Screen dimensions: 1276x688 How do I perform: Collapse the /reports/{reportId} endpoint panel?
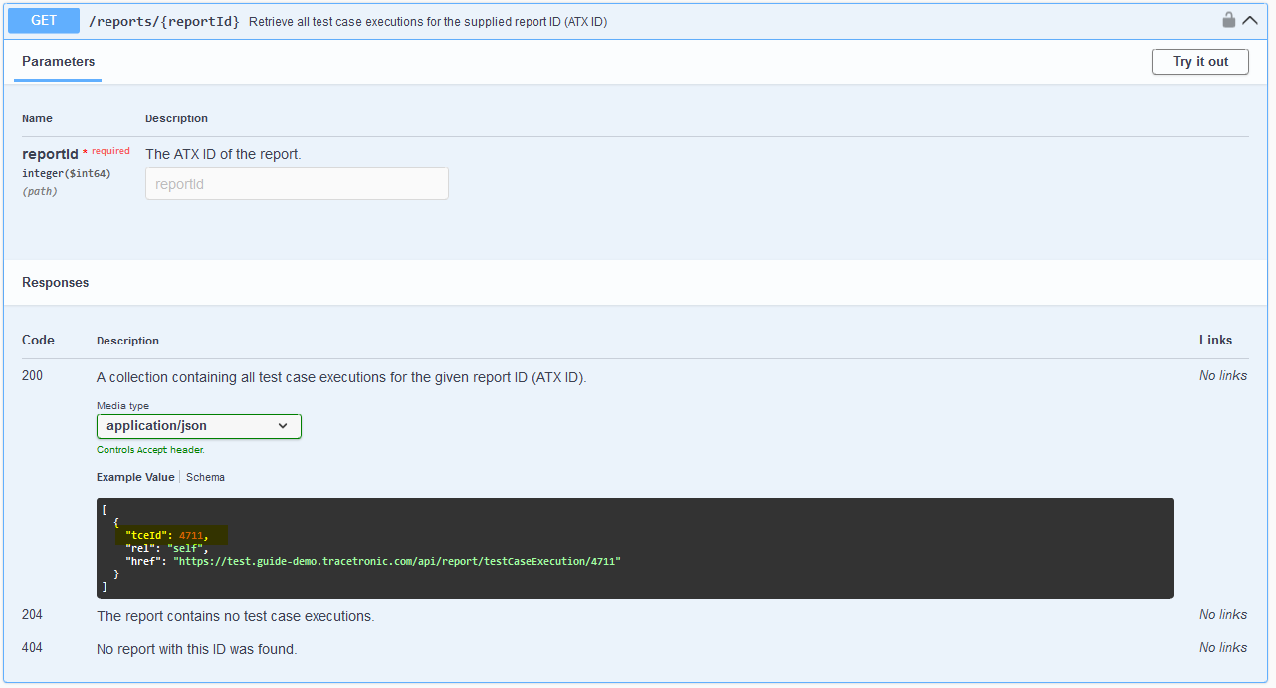tap(1250, 19)
